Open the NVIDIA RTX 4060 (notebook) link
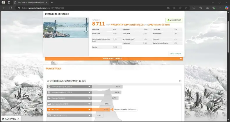Viewport: 230px width, 122px height. tap(127, 25)
